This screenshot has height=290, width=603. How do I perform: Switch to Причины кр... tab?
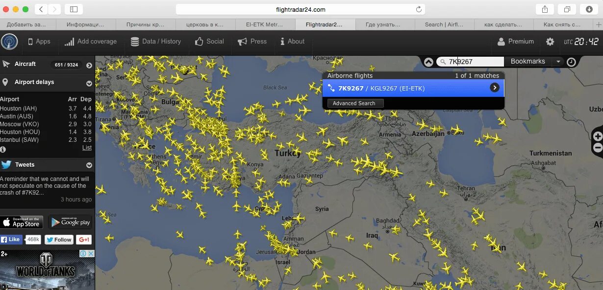pyautogui.click(x=146, y=24)
